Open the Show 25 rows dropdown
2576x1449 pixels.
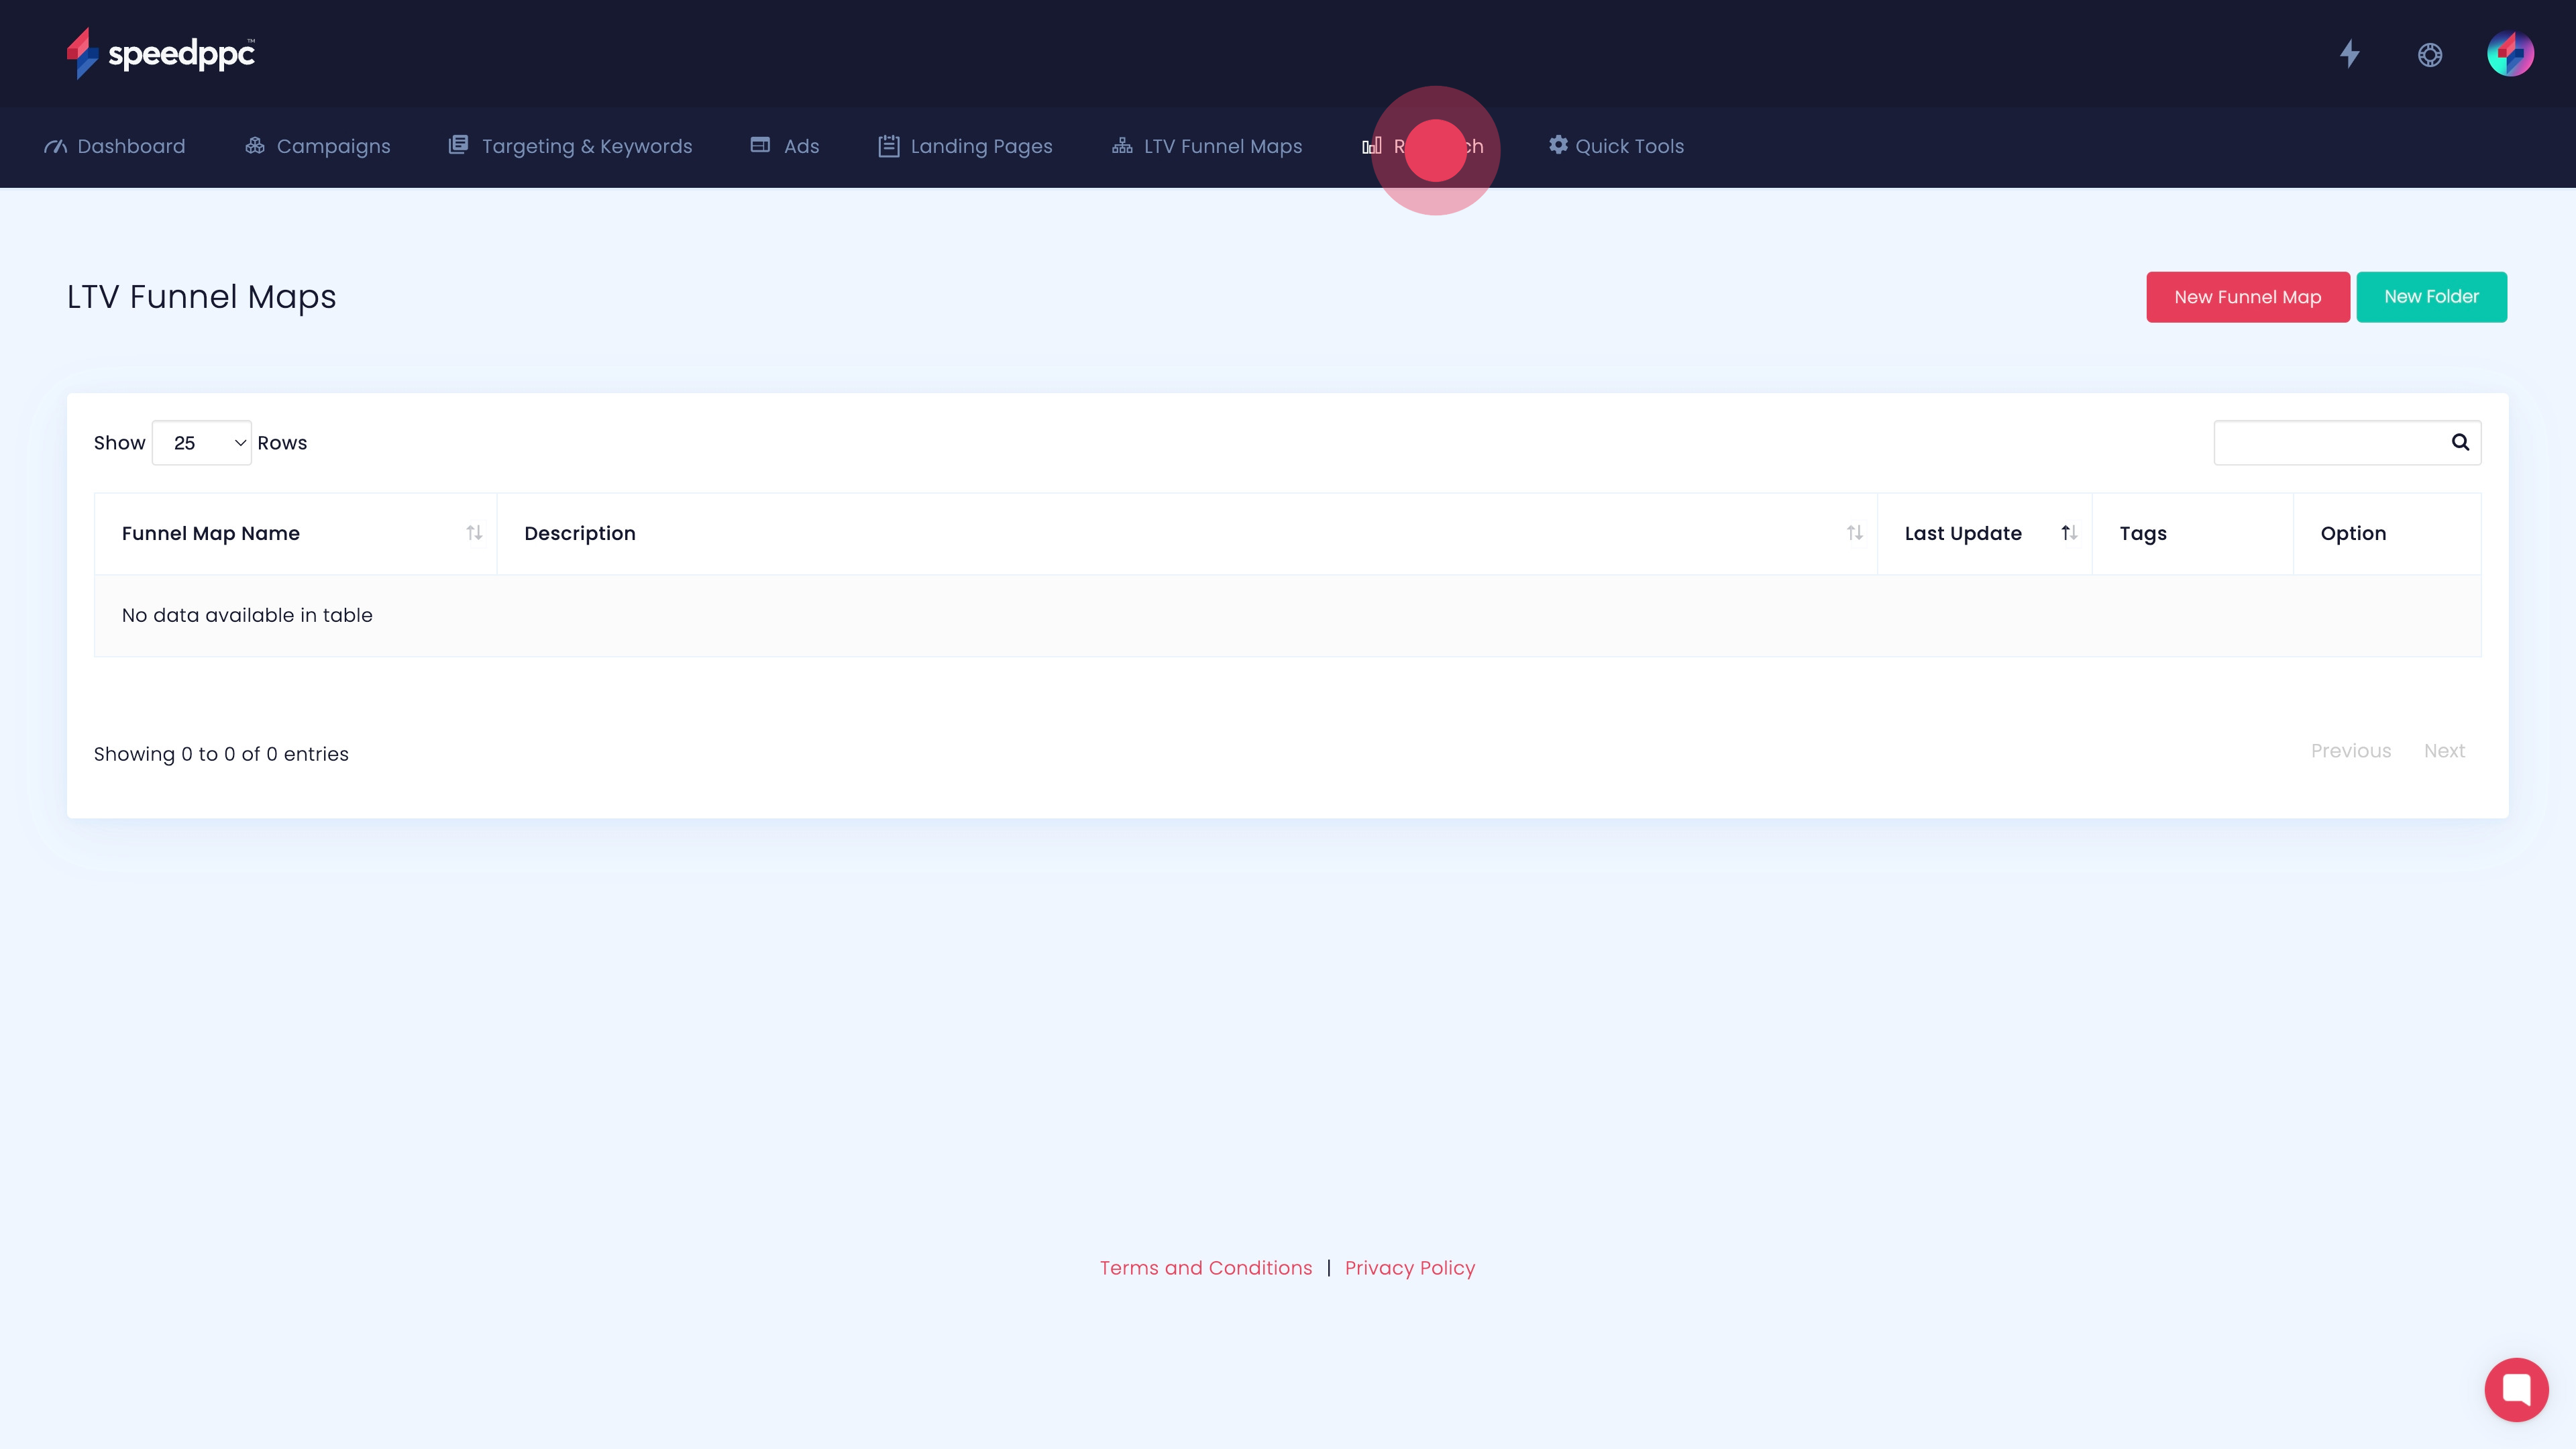click(202, 443)
